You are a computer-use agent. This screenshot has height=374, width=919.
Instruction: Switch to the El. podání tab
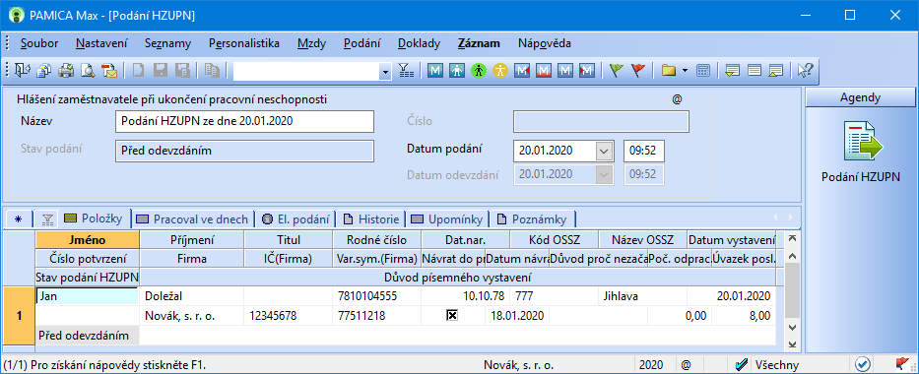(x=295, y=219)
